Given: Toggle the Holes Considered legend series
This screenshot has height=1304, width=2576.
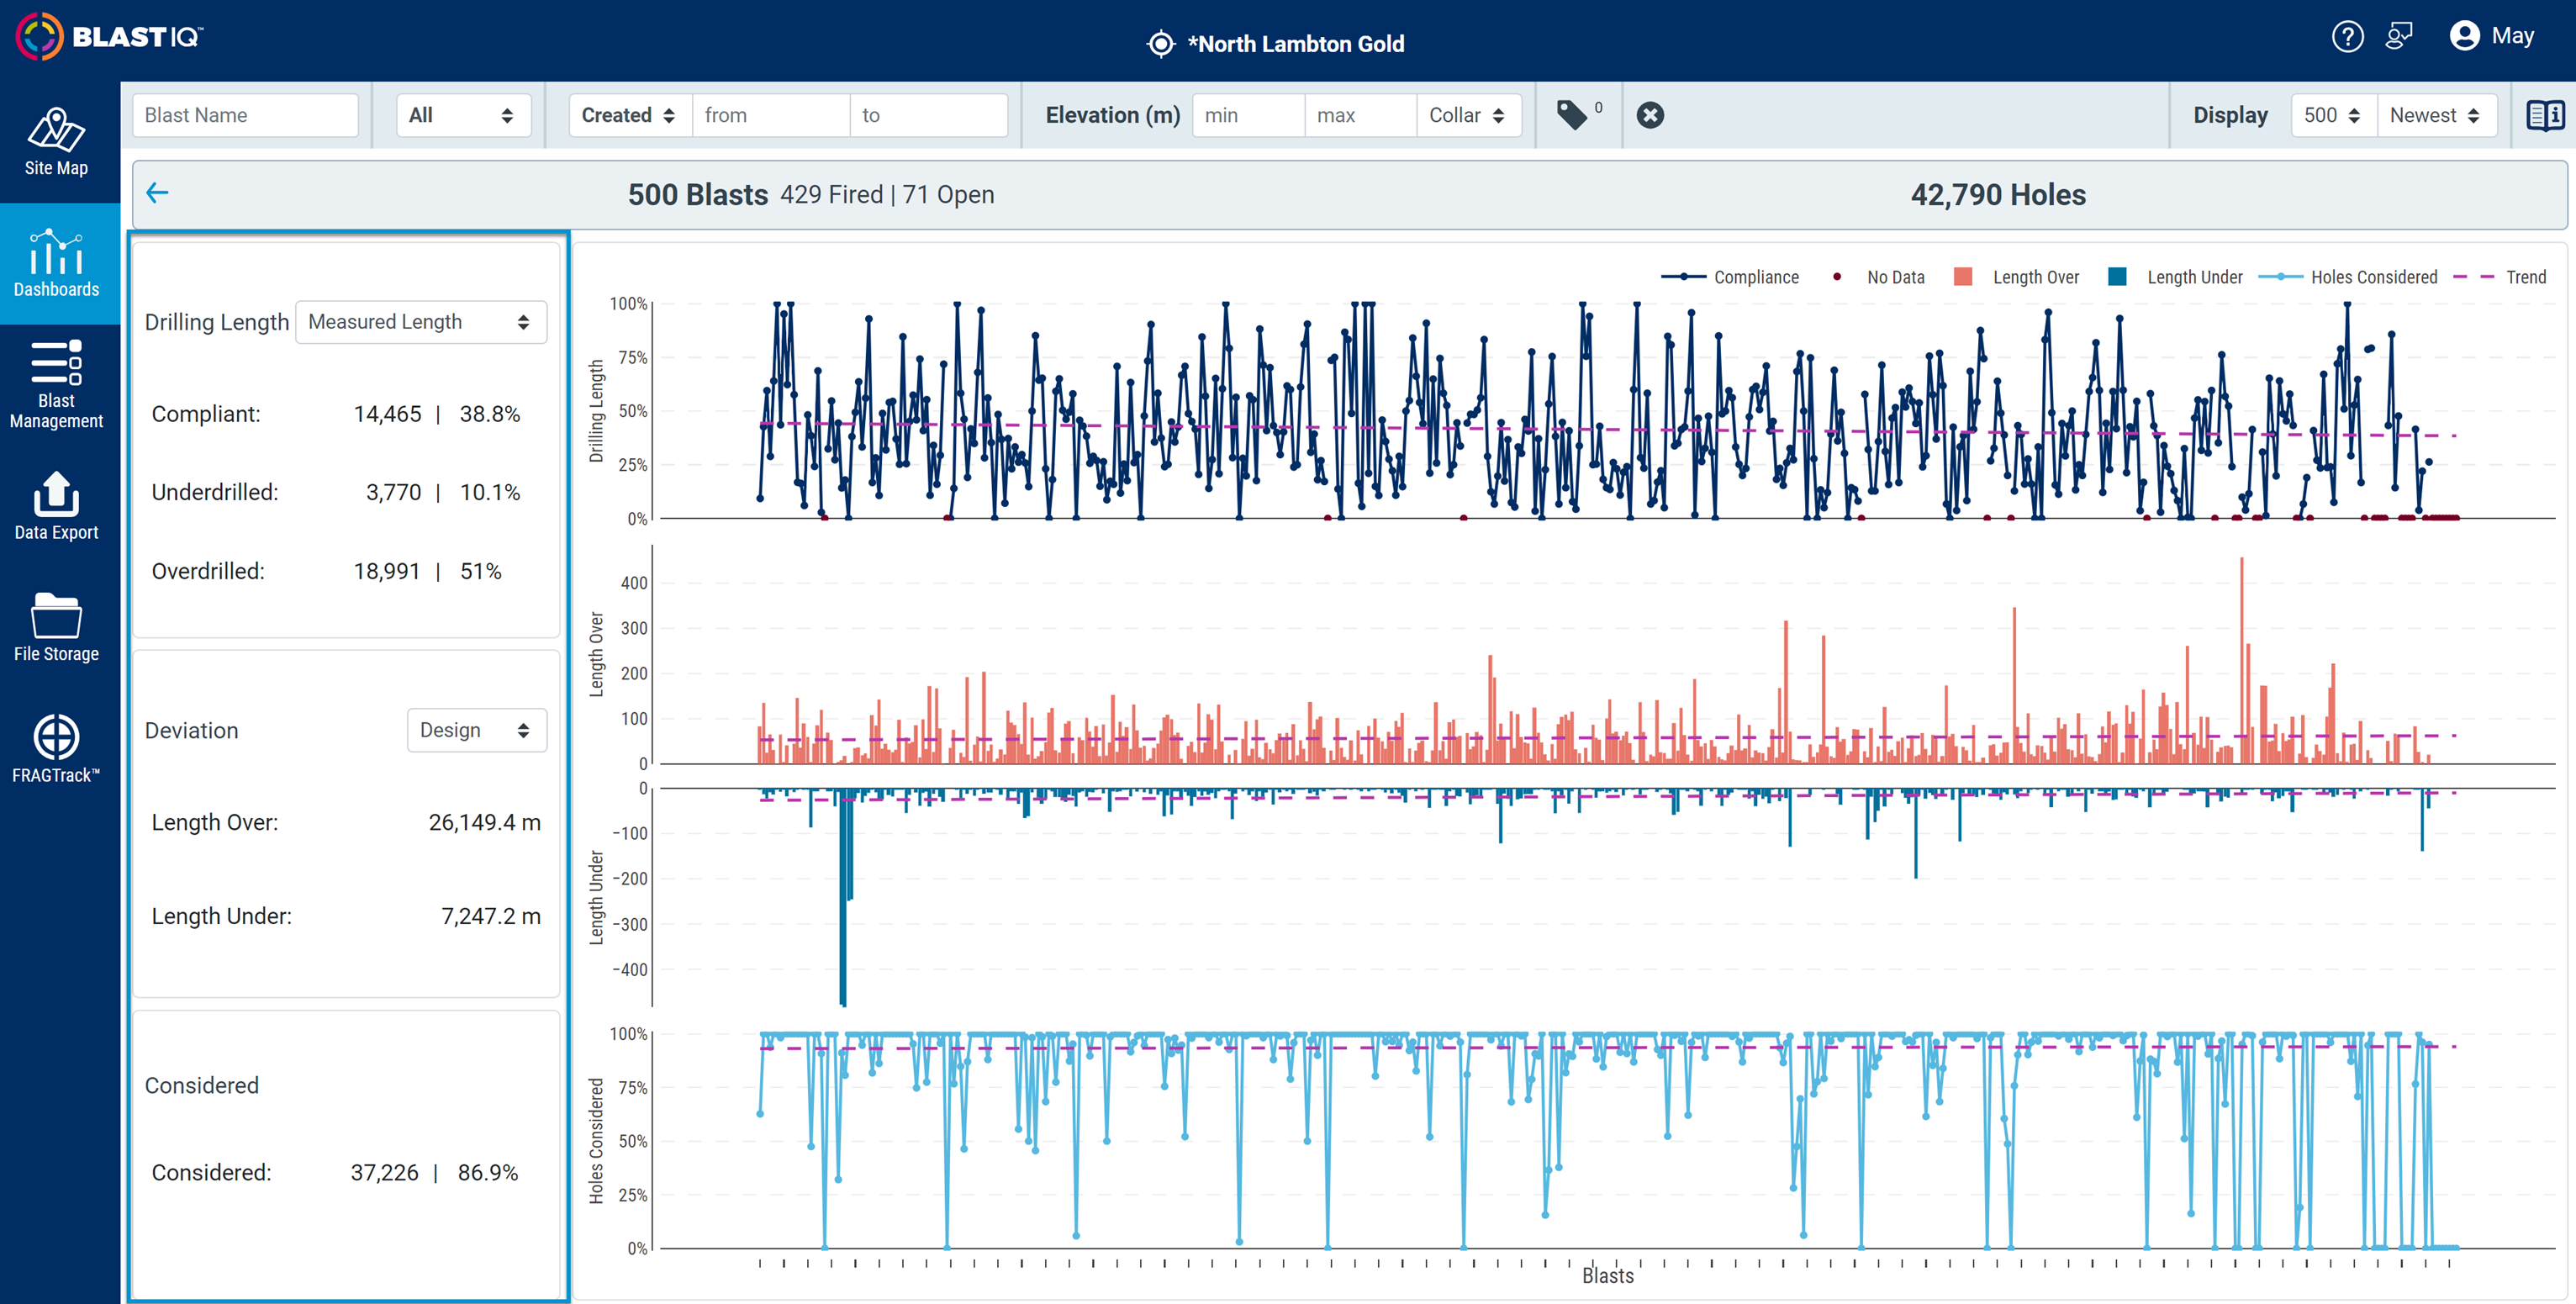Looking at the screenshot, I should tap(2348, 277).
